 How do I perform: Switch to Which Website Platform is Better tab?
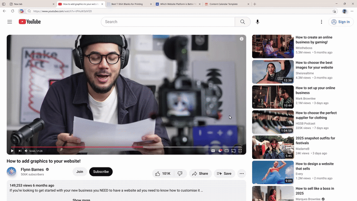pos(178,4)
